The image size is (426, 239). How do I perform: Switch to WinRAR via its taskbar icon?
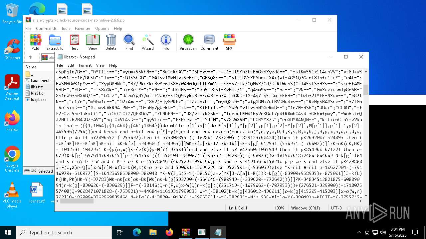[x=185, y=232]
